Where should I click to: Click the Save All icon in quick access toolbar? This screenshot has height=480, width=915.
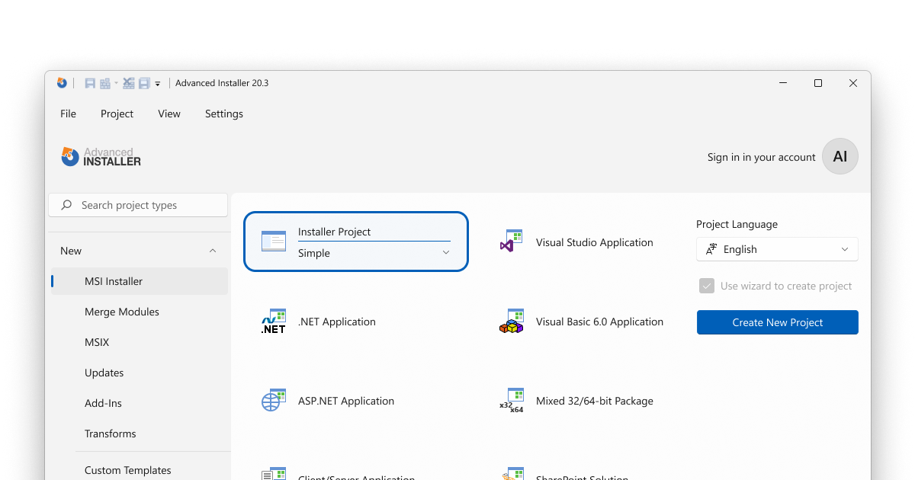[144, 83]
